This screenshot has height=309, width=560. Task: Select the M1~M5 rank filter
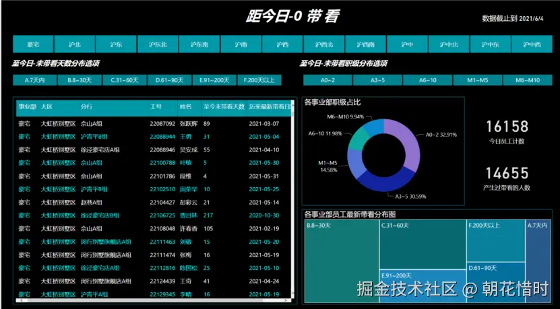point(478,80)
